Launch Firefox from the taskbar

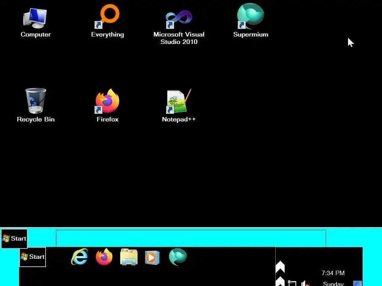[104, 257]
